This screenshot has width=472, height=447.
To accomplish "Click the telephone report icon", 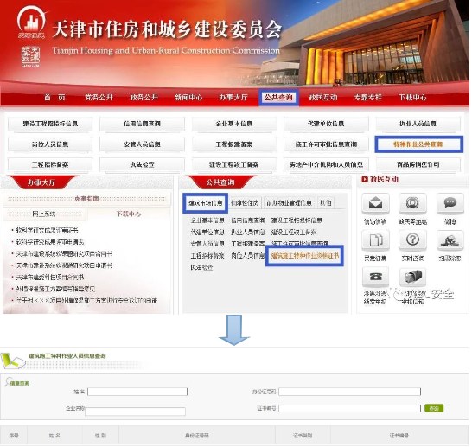I will 375,277.
